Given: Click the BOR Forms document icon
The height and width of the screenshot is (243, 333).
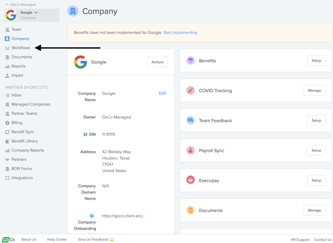Looking at the screenshot, I should [x=7, y=169].
